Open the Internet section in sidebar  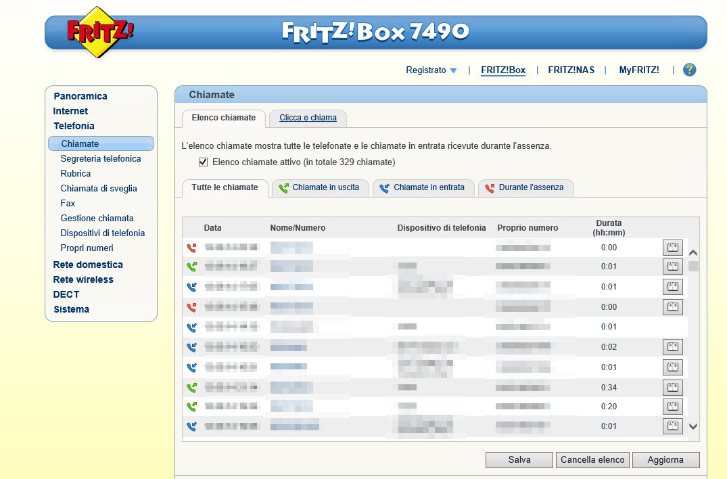click(70, 111)
